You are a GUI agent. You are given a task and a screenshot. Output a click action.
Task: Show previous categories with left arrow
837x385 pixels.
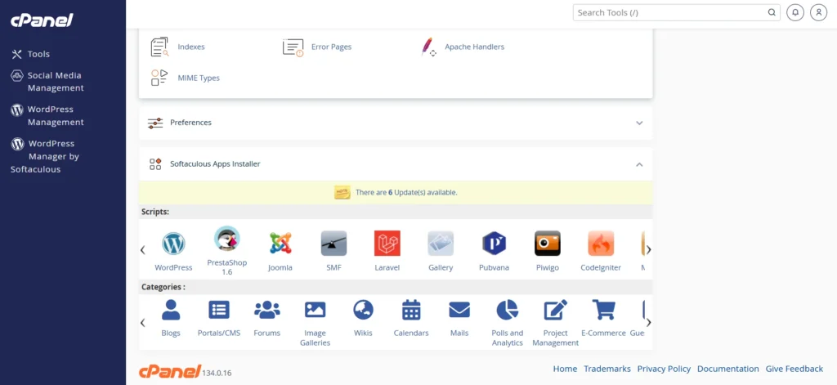pos(142,323)
